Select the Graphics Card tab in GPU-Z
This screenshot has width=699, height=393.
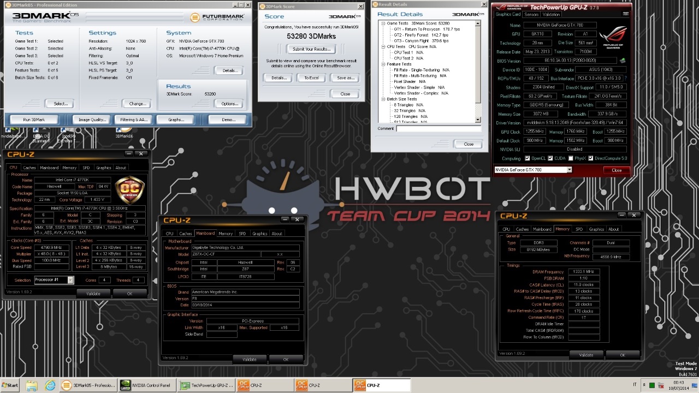(x=508, y=15)
